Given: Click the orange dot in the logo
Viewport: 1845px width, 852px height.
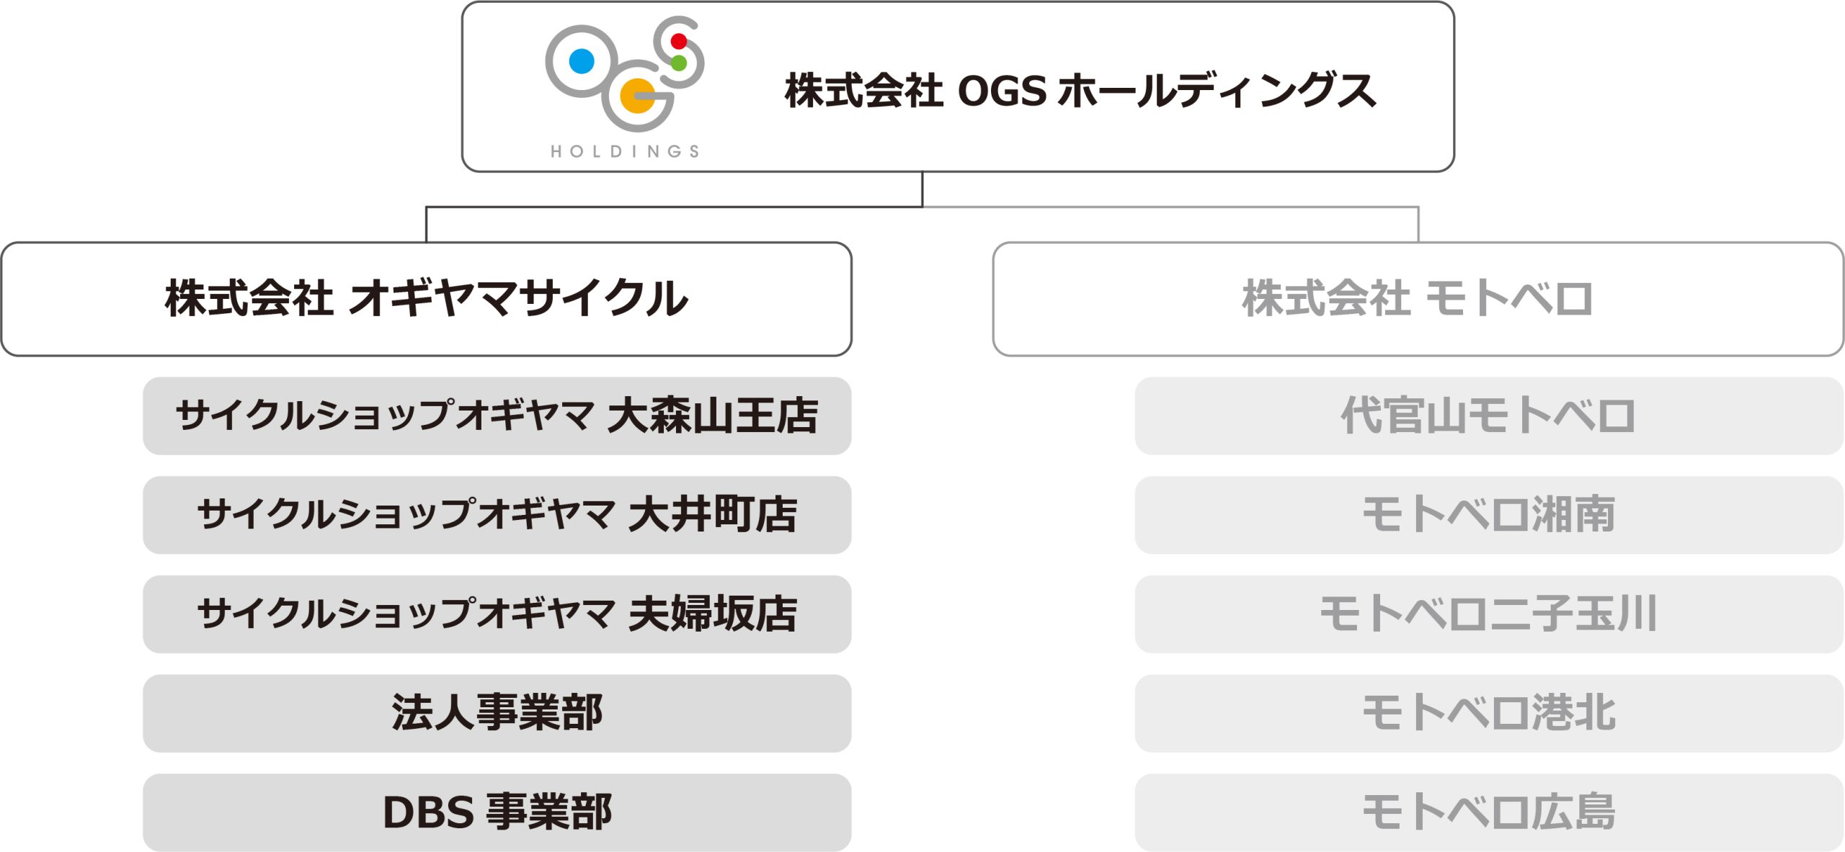Looking at the screenshot, I should [x=637, y=97].
